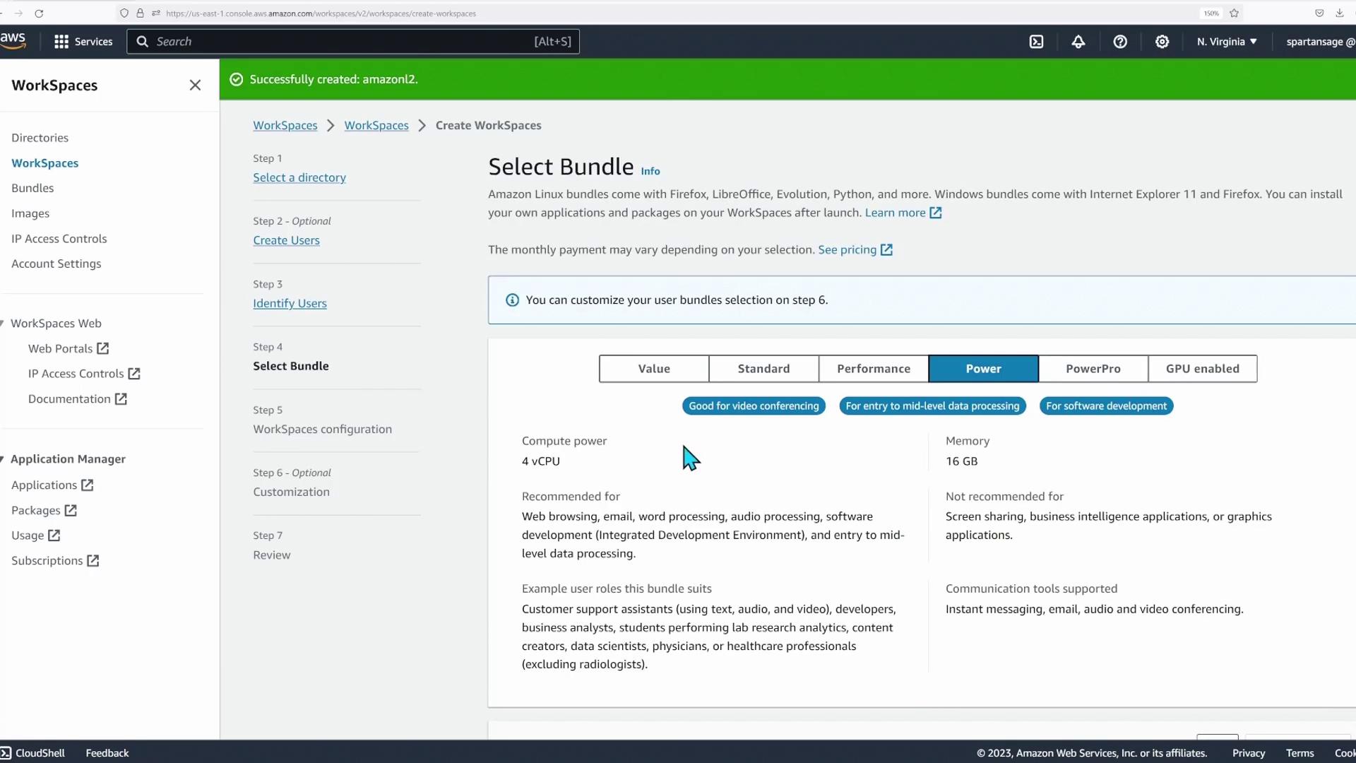Open Bundles in the left navigation

pos(32,188)
